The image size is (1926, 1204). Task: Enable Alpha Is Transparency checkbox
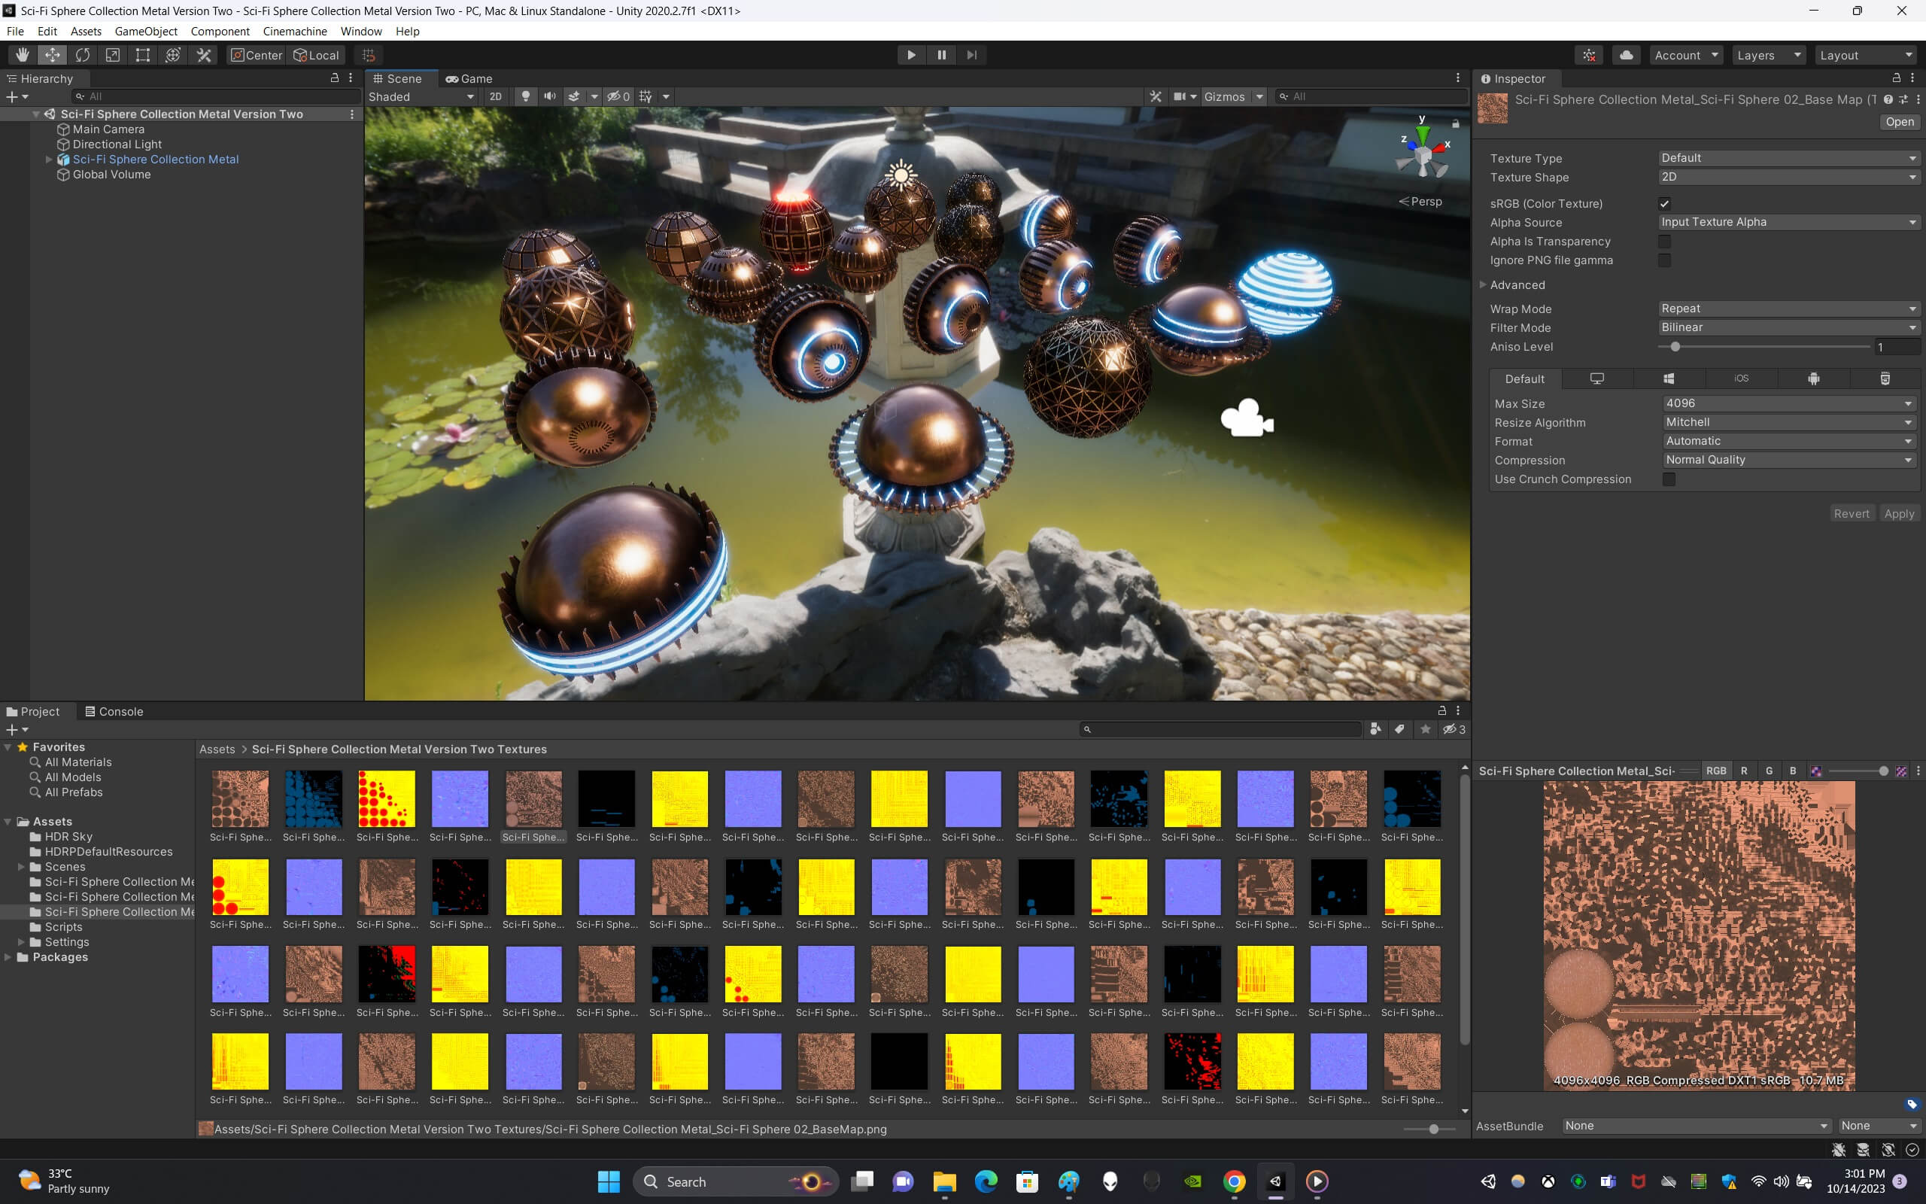pos(1664,242)
